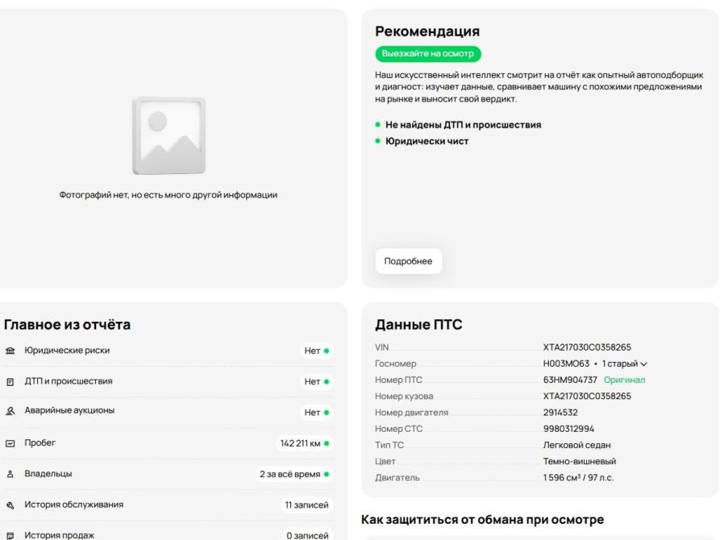The width and height of the screenshot is (720, 540).
Task: Click the 'Нет' badge for legal risks
Action: [316, 351]
